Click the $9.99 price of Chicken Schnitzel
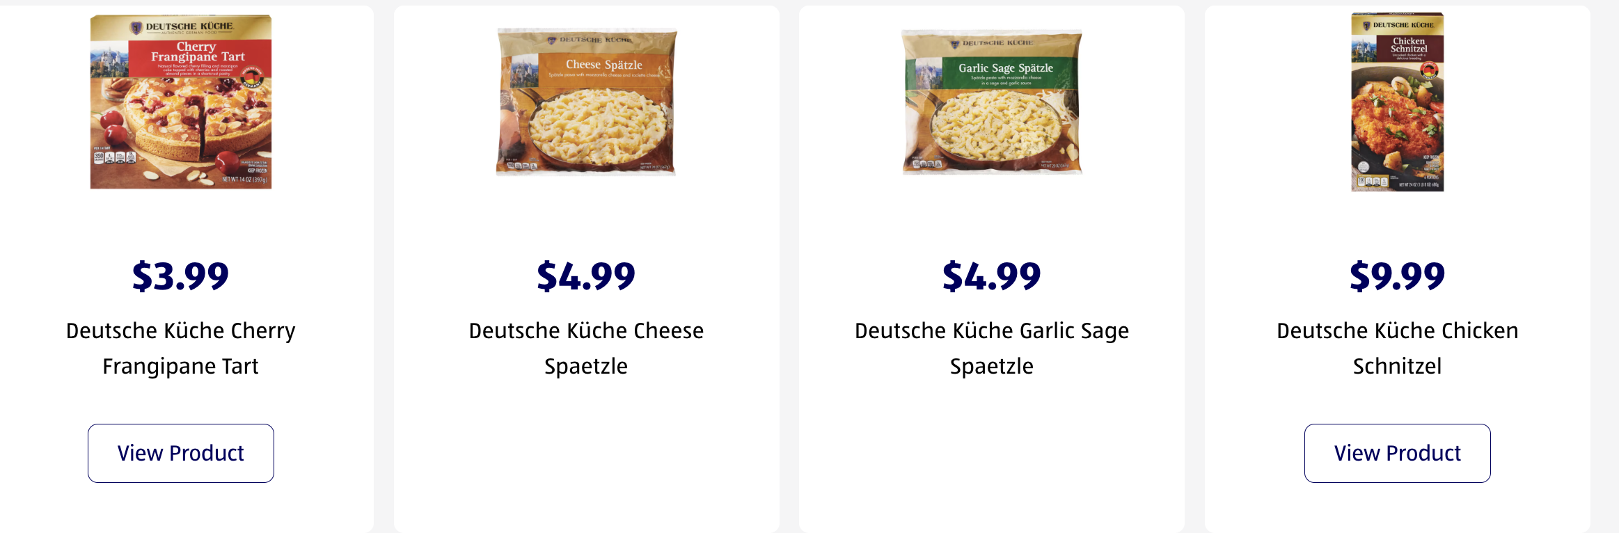The width and height of the screenshot is (1619, 533). click(x=1397, y=276)
